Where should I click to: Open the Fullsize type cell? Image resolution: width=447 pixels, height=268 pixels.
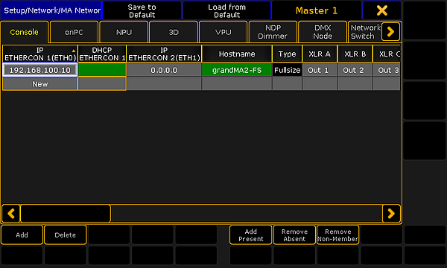click(x=287, y=70)
